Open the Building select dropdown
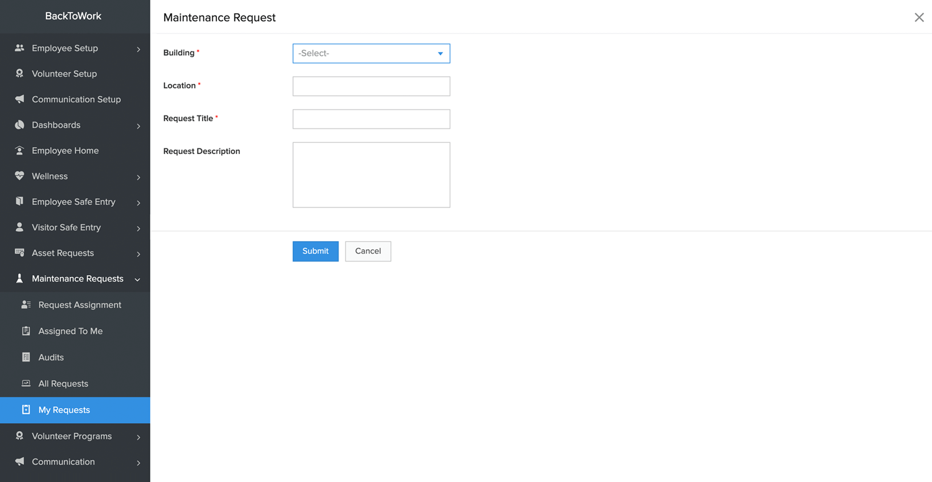This screenshot has width=932, height=482. point(371,53)
